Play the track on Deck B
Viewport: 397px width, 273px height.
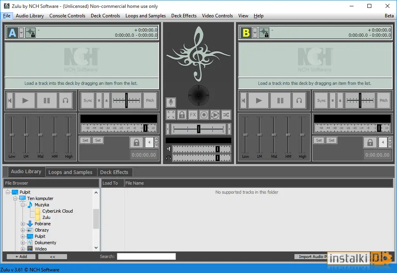pyautogui.click(x=259, y=101)
